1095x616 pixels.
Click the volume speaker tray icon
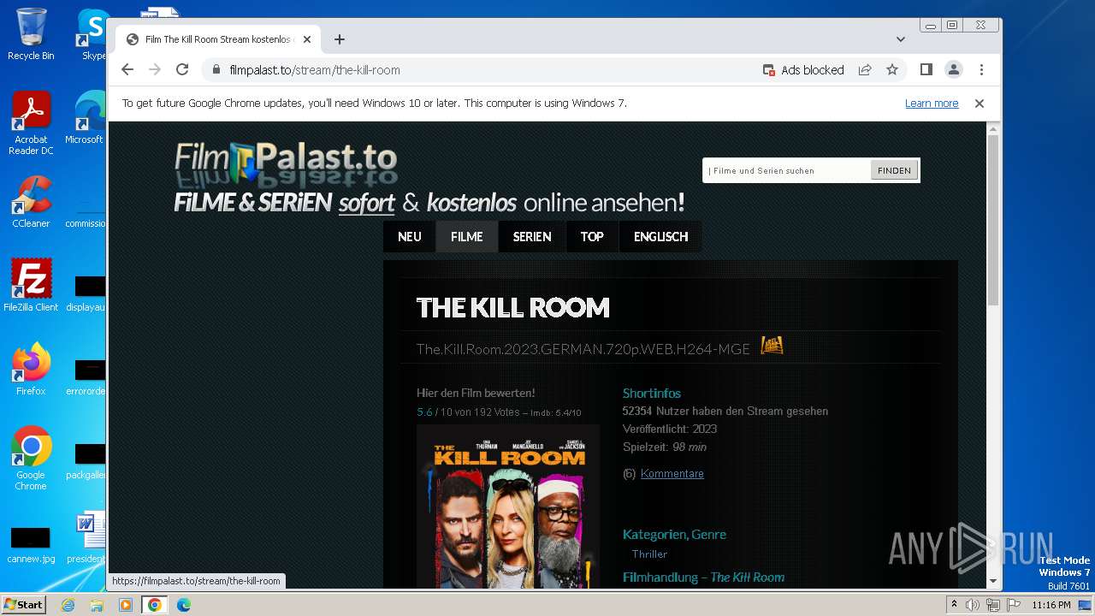pos(973,605)
